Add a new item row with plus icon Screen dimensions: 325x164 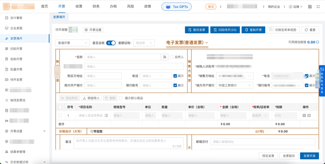(x=304, y=116)
